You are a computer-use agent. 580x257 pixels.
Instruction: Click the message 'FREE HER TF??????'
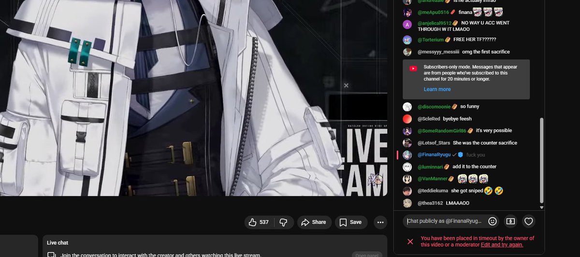(475, 40)
